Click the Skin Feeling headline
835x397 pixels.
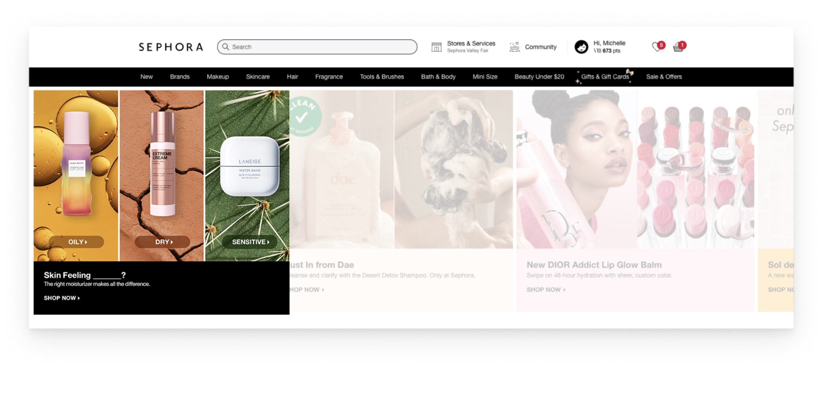click(85, 275)
